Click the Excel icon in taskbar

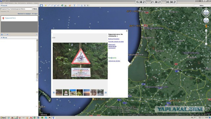coord(35,118)
